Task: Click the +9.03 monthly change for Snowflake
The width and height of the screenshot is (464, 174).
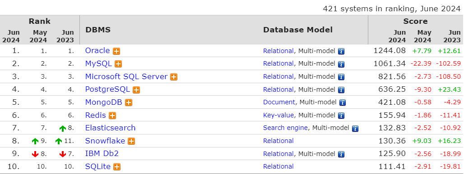Action: [x=422, y=141]
